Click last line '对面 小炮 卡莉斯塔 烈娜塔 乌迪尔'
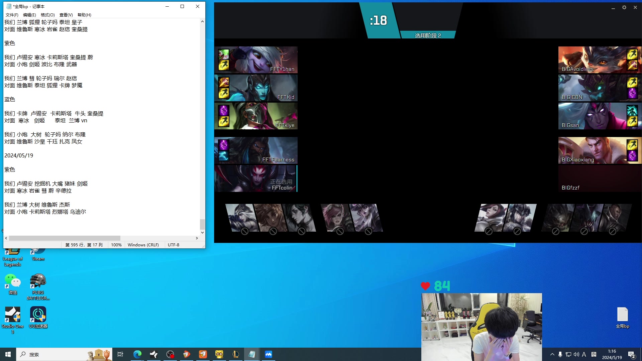Viewport: 642px width, 361px height. point(45,212)
